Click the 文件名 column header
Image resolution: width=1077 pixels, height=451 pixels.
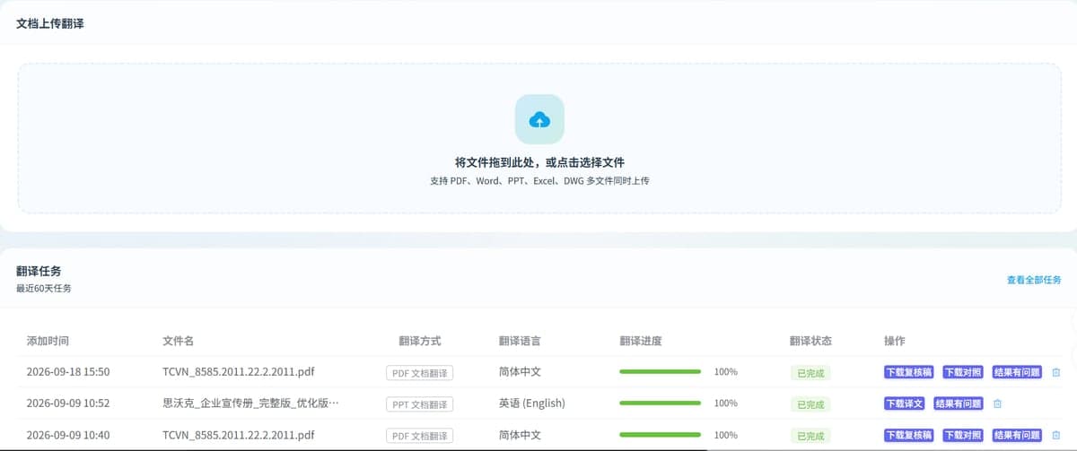point(178,341)
